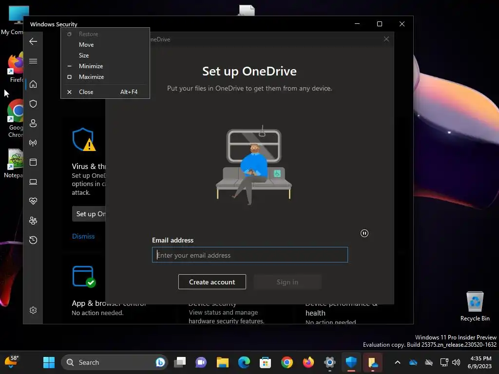
Task: Choose Close Alt+F4 from window menu
Action: click(x=105, y=92)
